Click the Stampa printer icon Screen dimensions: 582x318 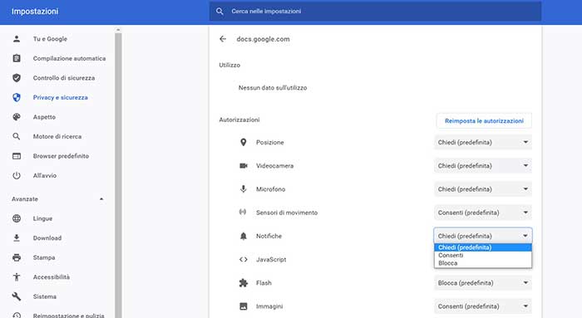click(x=17, y=257)
